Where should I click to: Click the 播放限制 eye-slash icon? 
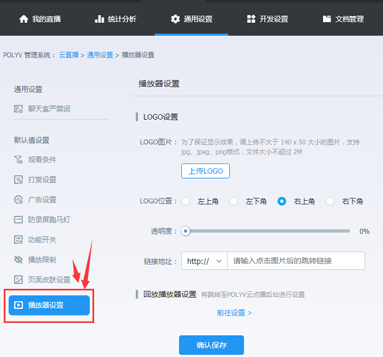click(19, 260)
